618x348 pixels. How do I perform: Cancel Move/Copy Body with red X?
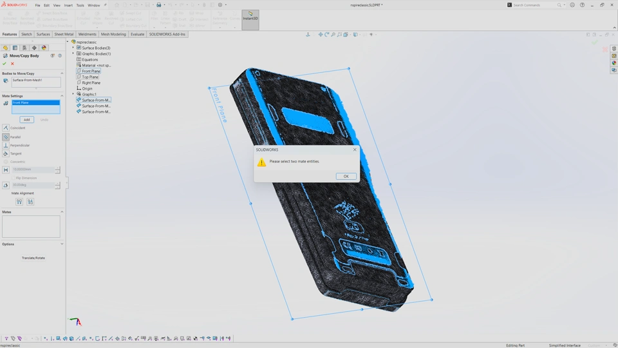point(12,64)
